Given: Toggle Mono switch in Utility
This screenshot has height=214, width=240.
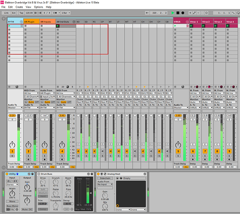Looking at the screenshot, I should point(12,201).
